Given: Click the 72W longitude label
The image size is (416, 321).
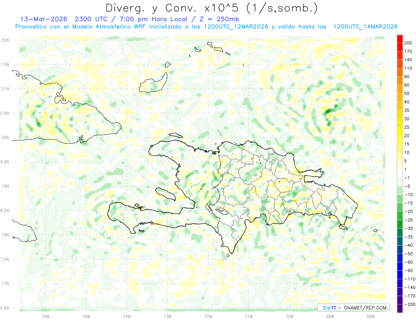Looking at the screenshot, I should tap(208, 316).
